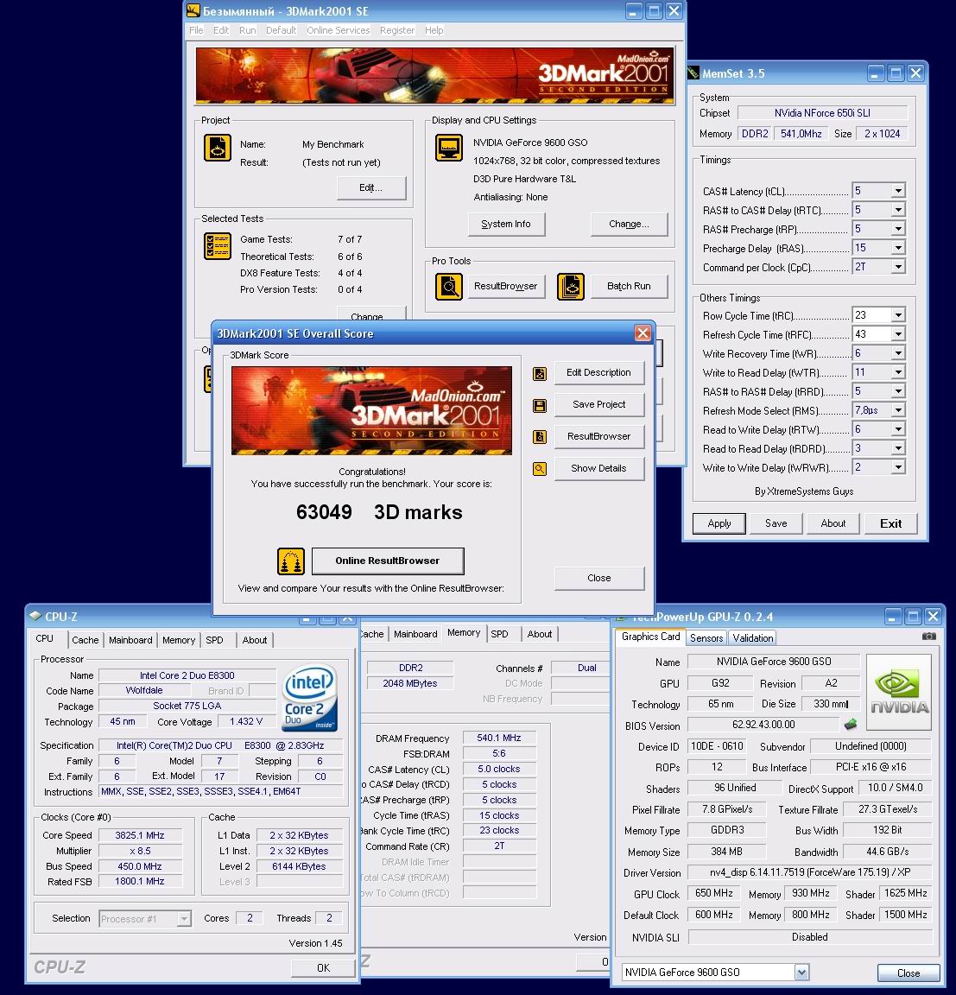Click the 63049 3D marks score text
This screenshot has height=995, width=956.
click(x=379, y=512)
